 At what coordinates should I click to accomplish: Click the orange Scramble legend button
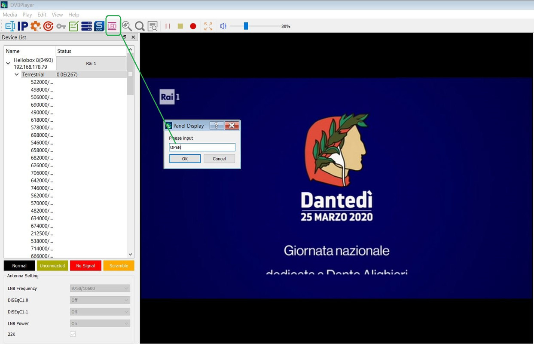coord(119,266)
